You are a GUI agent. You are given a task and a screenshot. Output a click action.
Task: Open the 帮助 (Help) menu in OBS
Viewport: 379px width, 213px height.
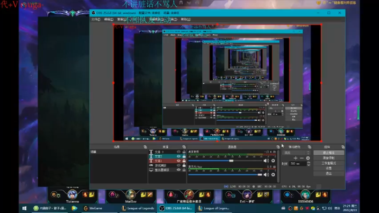click(x=186, y=19)
